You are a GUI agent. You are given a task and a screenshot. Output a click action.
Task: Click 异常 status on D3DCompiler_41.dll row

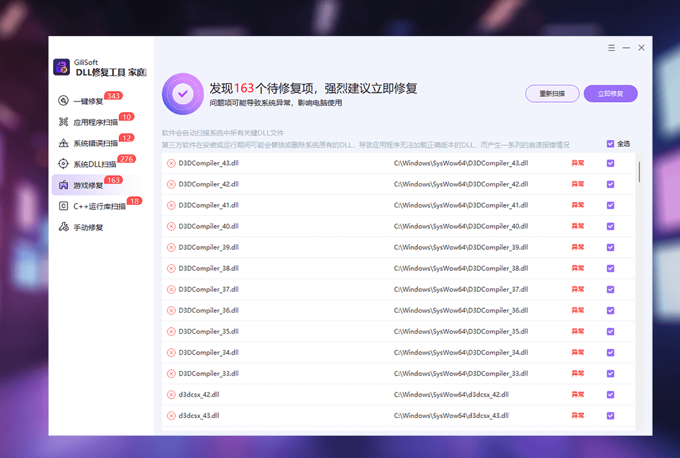[x=577, y=205]
